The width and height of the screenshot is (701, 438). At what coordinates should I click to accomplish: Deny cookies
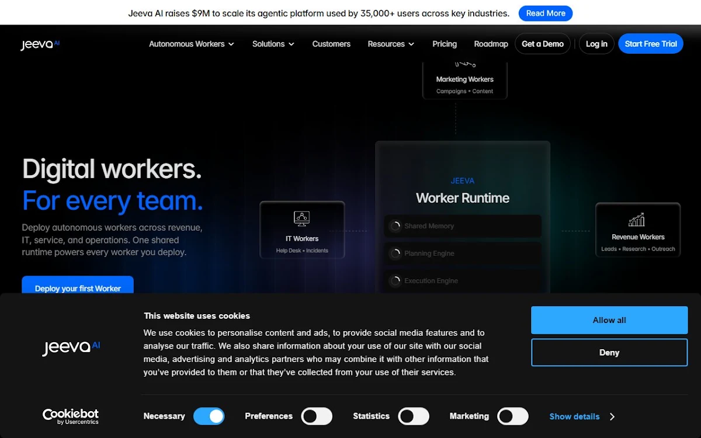[x=609, y=353]
